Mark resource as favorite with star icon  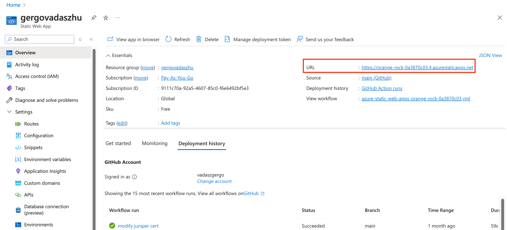coord(106,18)
